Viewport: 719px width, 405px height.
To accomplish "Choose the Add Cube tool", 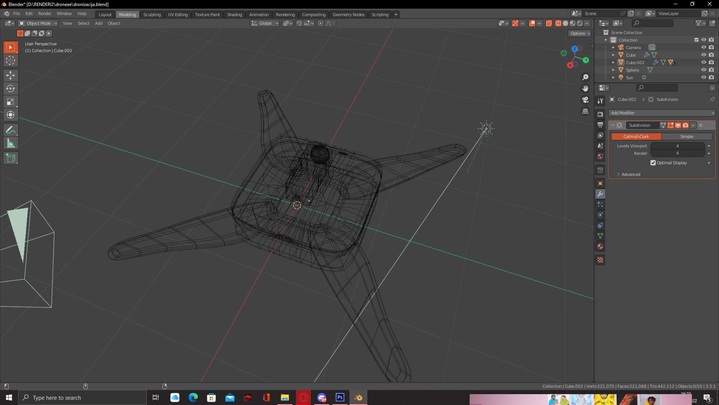I will [11, 158].
